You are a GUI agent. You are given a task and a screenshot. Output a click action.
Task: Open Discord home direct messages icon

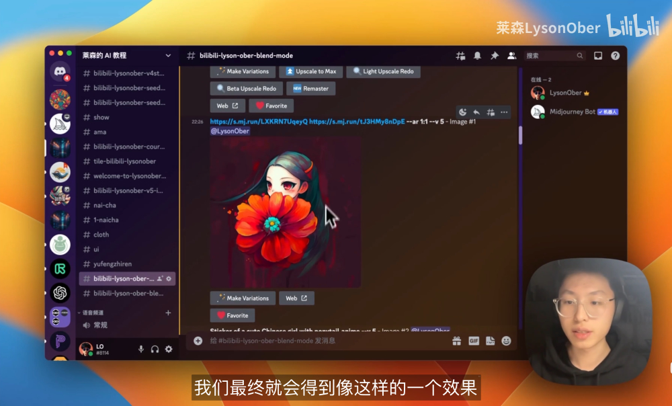pos(60,71)
